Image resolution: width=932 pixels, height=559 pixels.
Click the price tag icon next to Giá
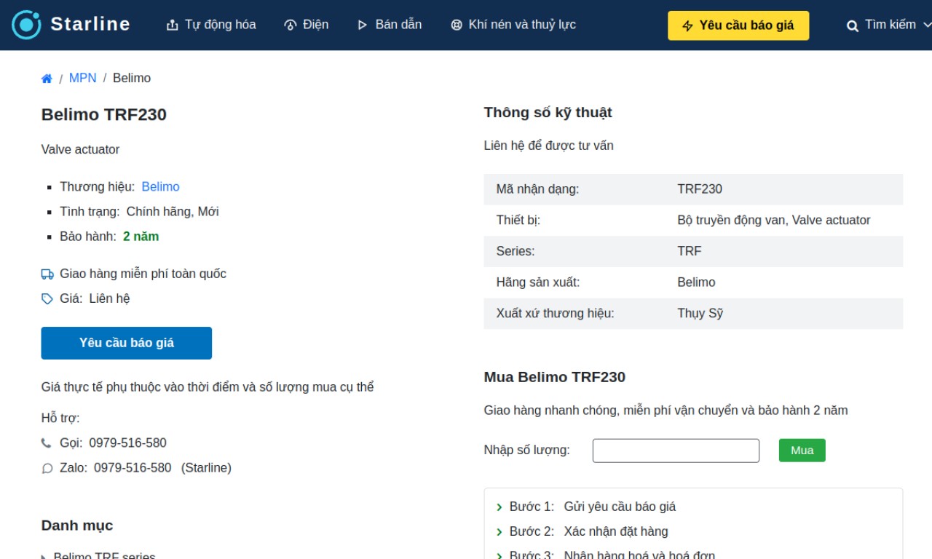47,299
